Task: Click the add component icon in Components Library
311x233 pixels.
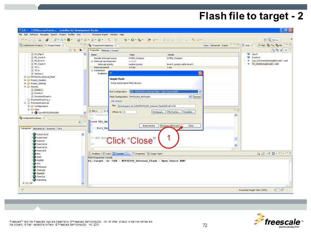Action: pos(80,122)
